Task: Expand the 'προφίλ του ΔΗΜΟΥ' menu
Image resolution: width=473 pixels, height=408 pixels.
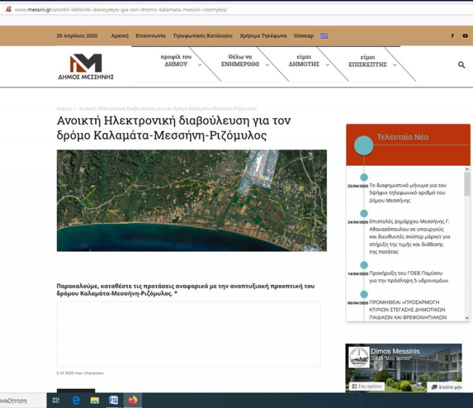Action: [x=176, y=60]
